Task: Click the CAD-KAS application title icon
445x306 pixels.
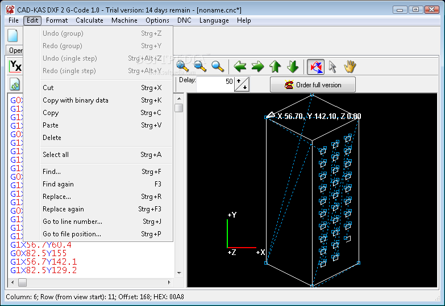Action: coord(10,10)
